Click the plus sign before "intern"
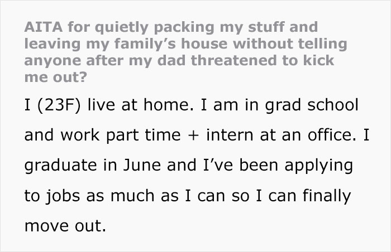391x252 pixels. [193, 136]
